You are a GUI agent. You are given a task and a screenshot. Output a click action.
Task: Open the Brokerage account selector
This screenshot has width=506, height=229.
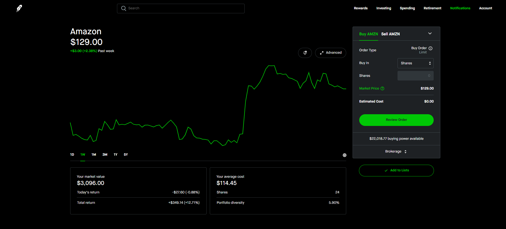tap(396, 151)
